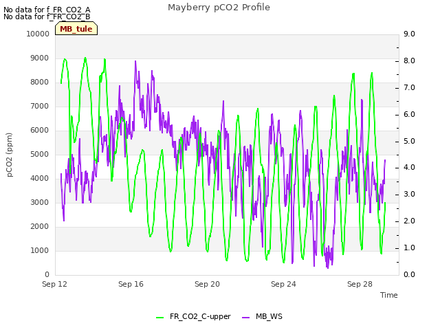Click the 8000 left axis value
The width and height of the screenshot is (440, 330).
[40, 82]
